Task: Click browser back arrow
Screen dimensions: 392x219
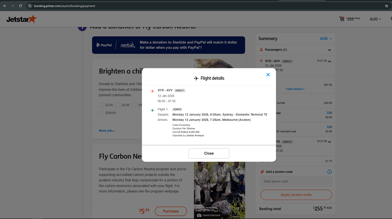Action: (x=5, y=6)
